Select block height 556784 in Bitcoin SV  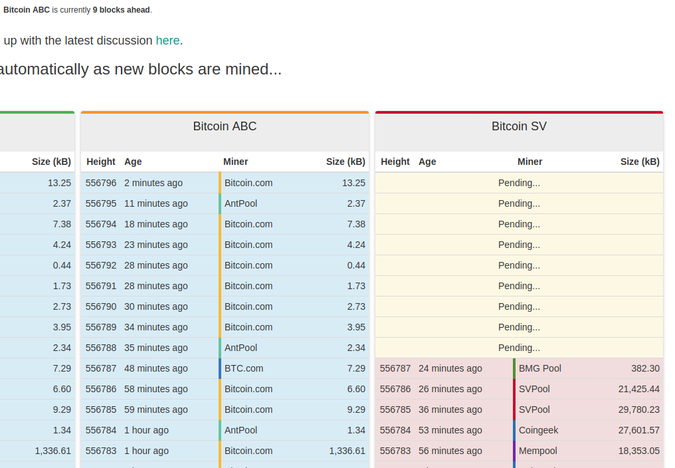point(395,431)
